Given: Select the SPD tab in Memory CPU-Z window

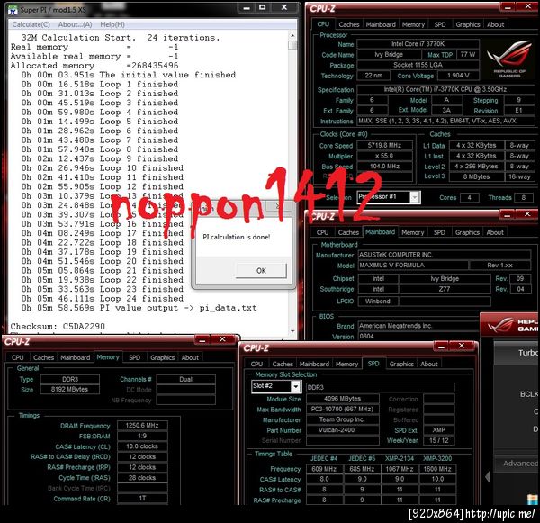Looking at the screenshot, I should (x=134, y=357).
